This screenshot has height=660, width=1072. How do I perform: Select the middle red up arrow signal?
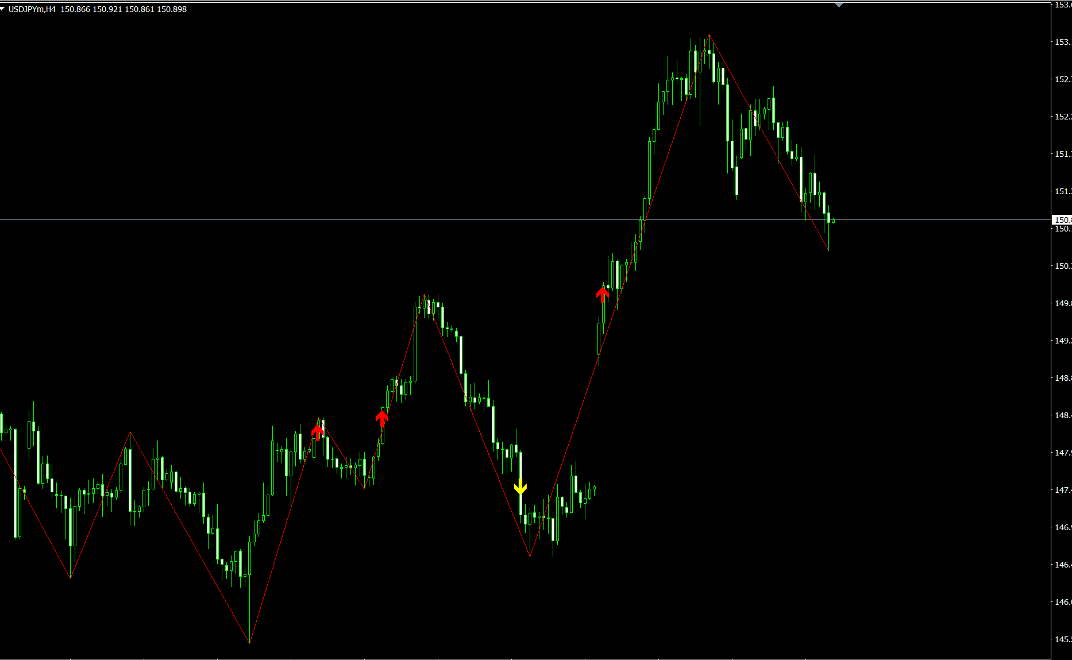coord(382,418)
